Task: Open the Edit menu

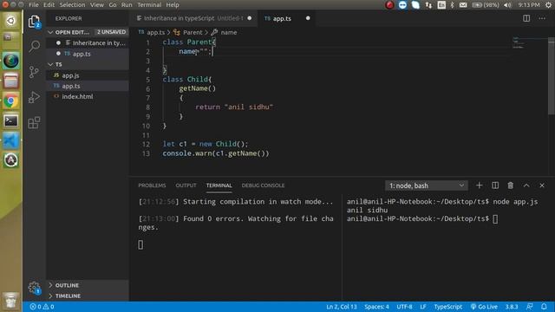Action: (49, 5)
